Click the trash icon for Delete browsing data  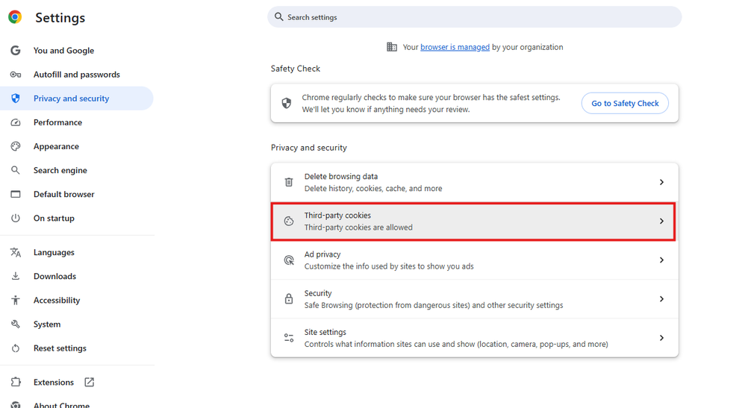289,182
